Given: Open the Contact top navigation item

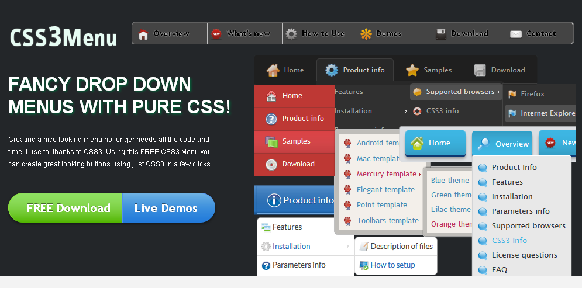Looking at the screenshot, I should click(540, 33).
